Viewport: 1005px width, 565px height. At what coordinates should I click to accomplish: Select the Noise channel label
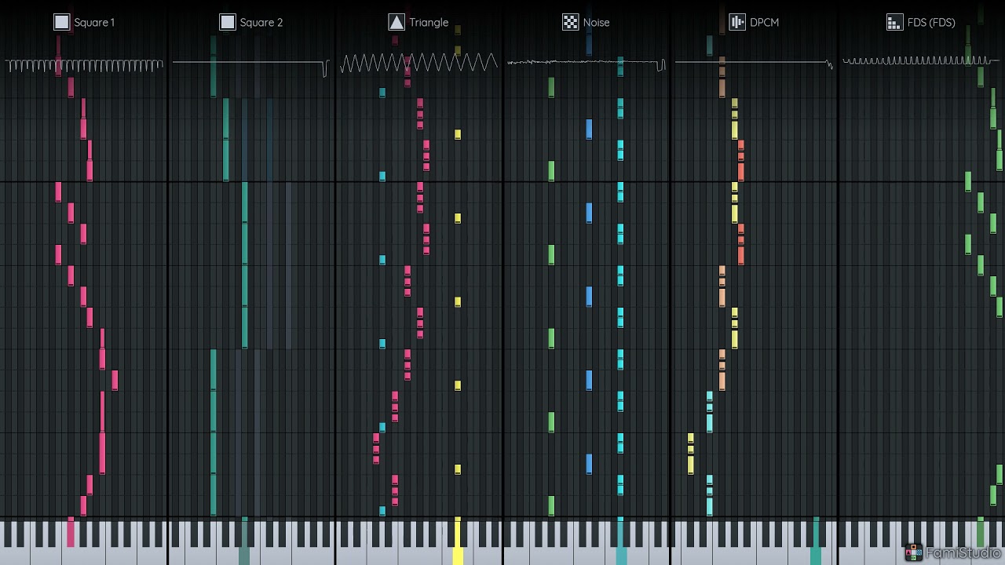(596, 22)
